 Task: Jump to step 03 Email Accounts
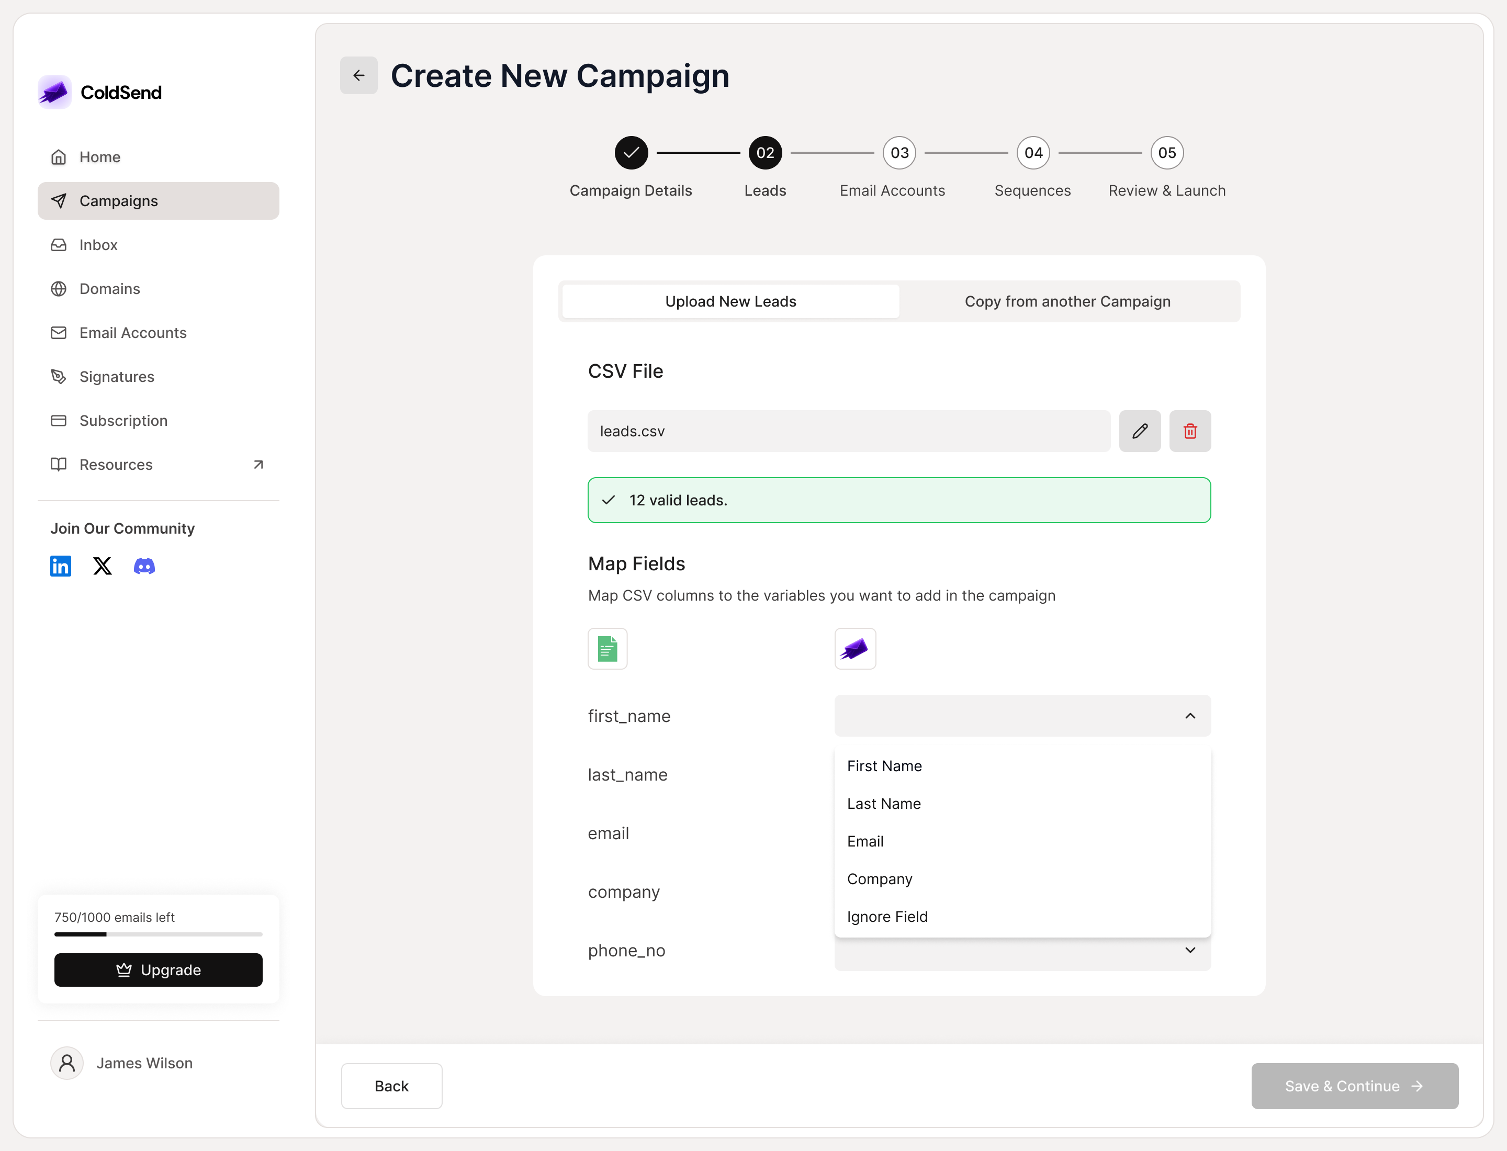point(899,153)
